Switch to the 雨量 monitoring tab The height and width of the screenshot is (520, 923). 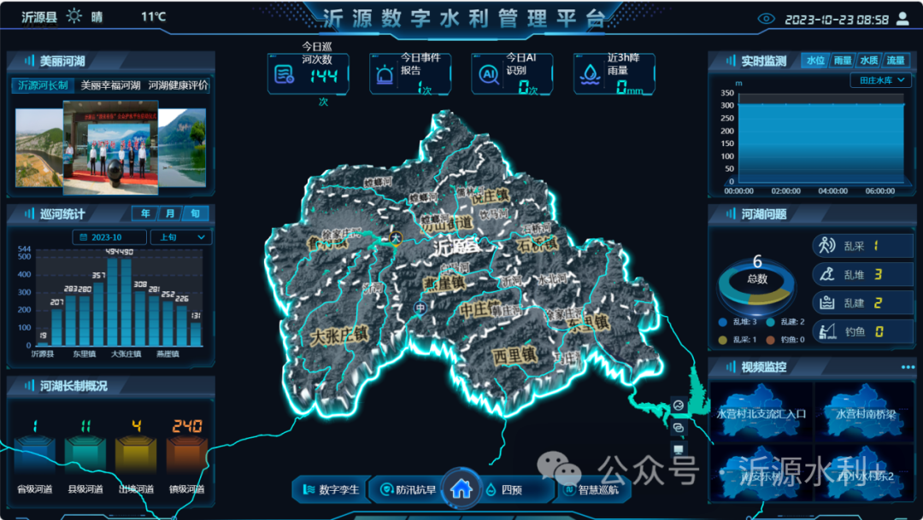coord(843,61)
